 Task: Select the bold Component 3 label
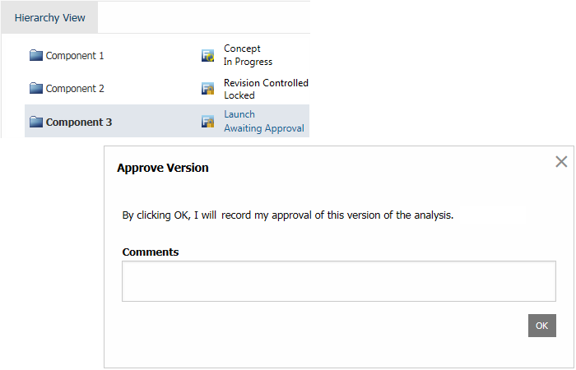pyautogui.click(x=79, y=123)
